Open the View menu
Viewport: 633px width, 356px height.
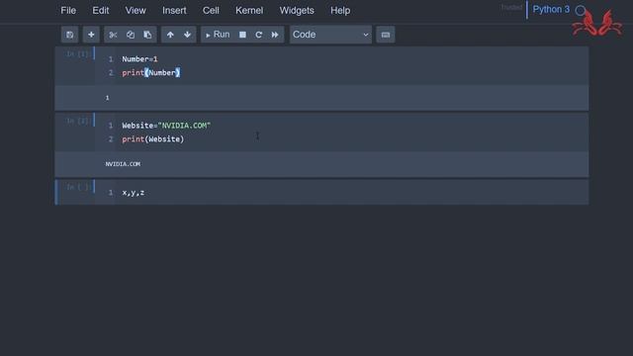[136, 11]
